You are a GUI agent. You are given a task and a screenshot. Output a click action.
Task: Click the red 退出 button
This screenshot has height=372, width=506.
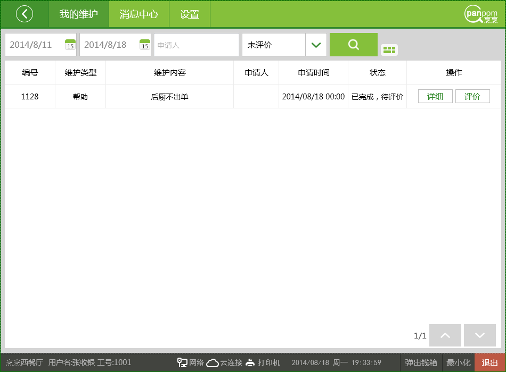489,362
